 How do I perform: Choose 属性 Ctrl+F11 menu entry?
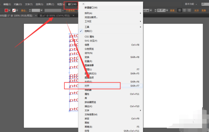click(111, 94)
